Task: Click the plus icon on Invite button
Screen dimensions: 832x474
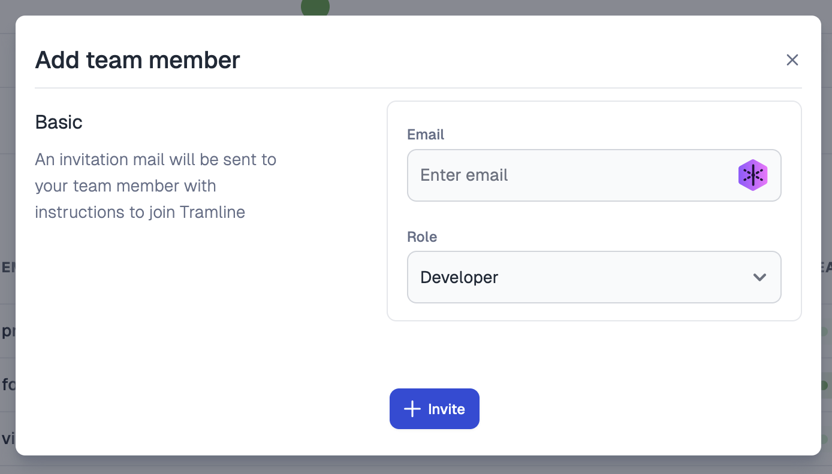Action: pos(412,409)
